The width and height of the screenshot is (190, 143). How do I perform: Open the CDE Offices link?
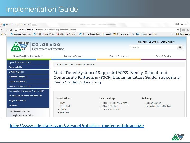(x=154, y=42)
